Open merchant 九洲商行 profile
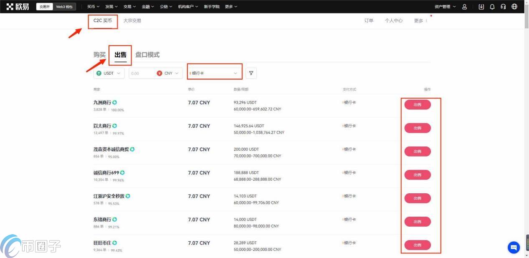Screen dimensions: 529x258 tap(102, 102)
